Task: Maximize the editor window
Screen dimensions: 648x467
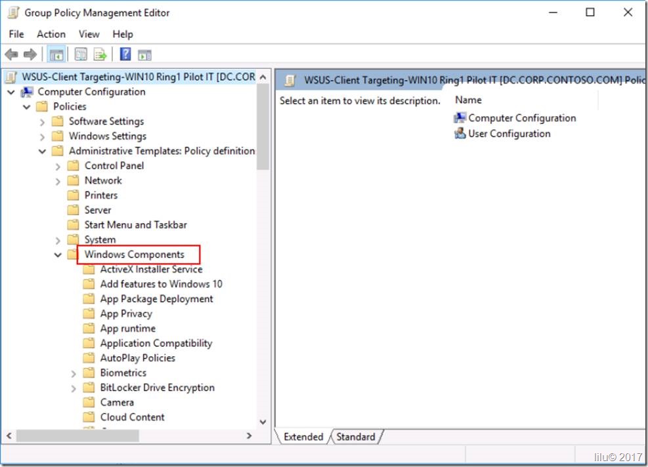Action: [590, 12]
